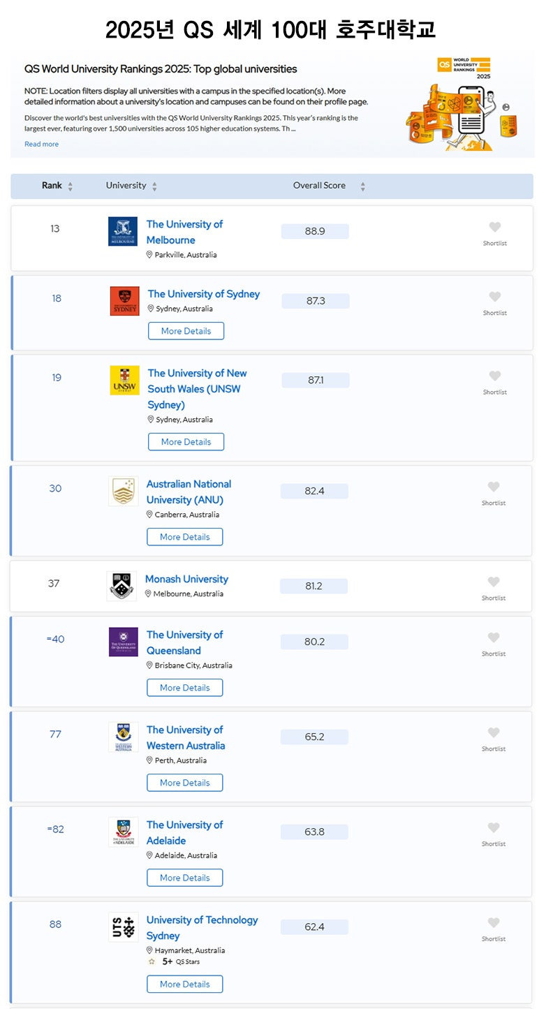Toggle the shortlist heart for Monash University
The height and width of the screenshot is (1009, 546).
click(493, 582)
